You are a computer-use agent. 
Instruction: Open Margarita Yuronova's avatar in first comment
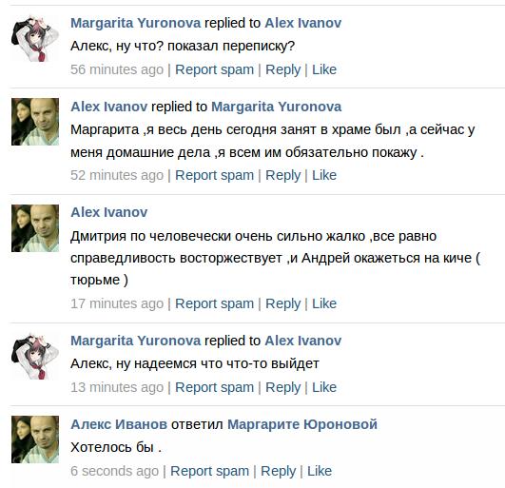point(35,38)
